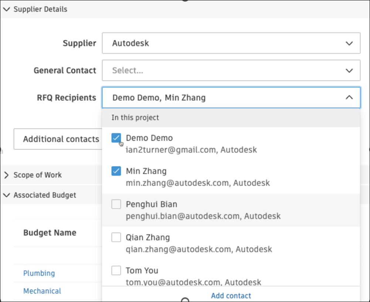
Task: Open the Mechanical budget link
Action: (42, 291)
